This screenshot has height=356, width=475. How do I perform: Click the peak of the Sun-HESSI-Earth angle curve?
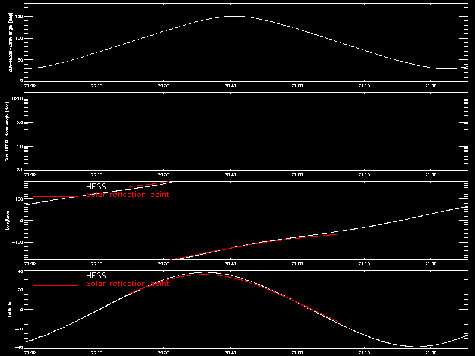pyautogui.click(x=235, y=17)
